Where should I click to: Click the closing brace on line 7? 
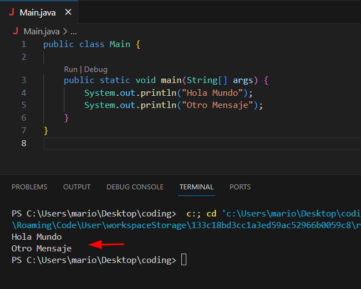point(46,131)
